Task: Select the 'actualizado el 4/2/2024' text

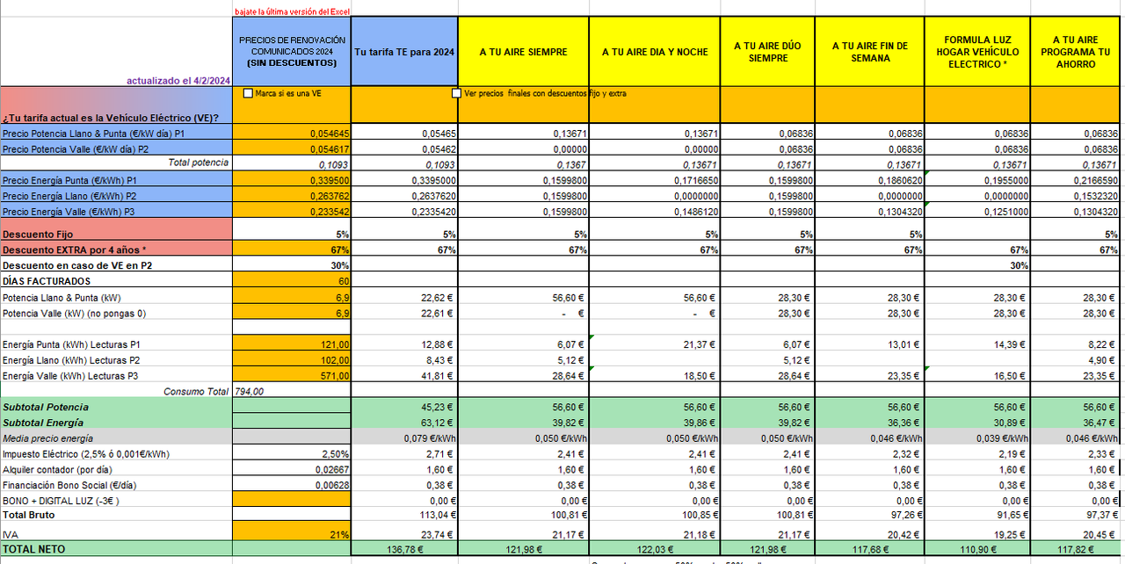Action: [178, 80]
